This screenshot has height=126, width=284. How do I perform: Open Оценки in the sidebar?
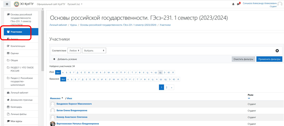click(21, 53)
